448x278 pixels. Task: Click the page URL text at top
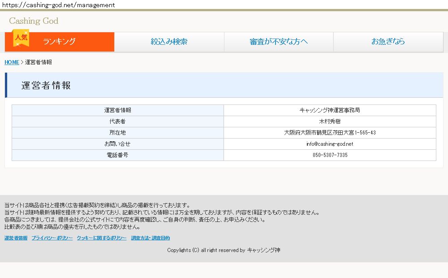[x=58, y=5]
